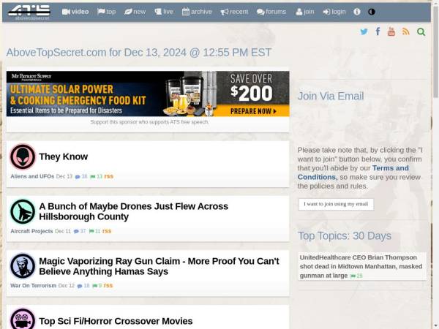Open the Facebook page icon
Viewport: 439px width, 329px height.
click(x=378, y=31)
